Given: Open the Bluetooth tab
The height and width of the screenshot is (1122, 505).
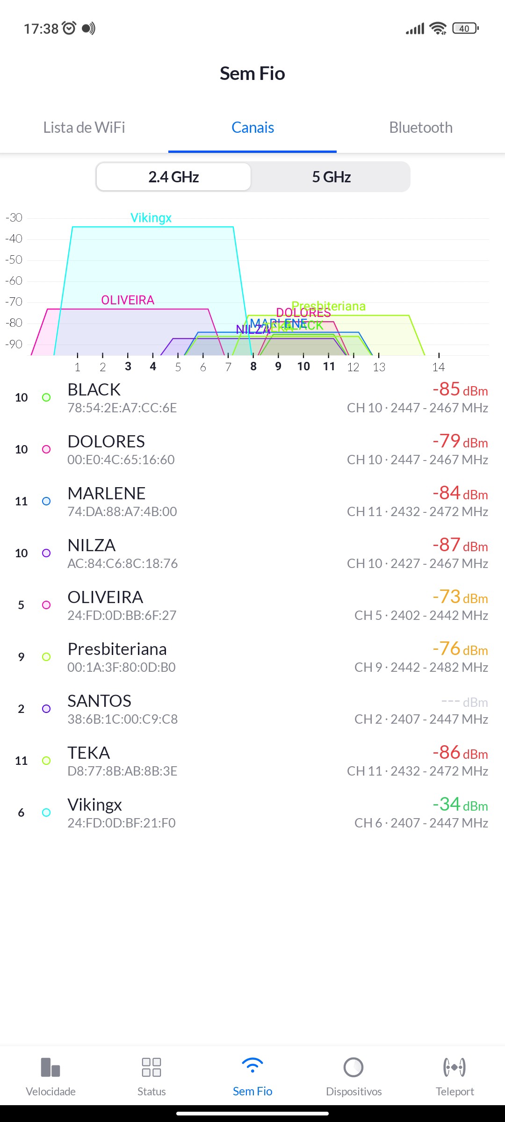Looking at the screenshot, I should (x=421, y=127).
